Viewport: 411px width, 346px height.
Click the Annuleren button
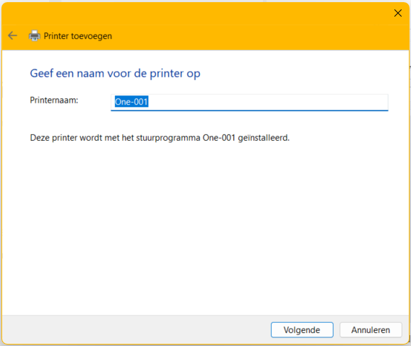[x=371, y=330]
